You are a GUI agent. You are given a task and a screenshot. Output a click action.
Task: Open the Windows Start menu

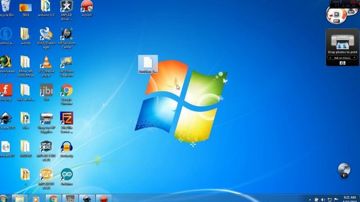3,199
